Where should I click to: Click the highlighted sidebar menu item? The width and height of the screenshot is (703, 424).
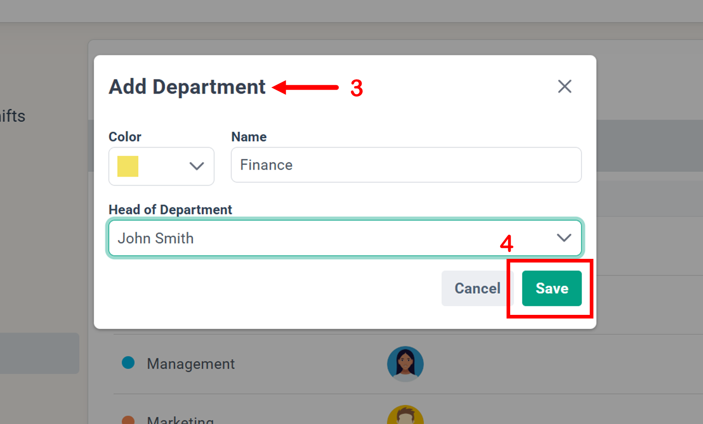pyautogui.click(x=39, y=353)
